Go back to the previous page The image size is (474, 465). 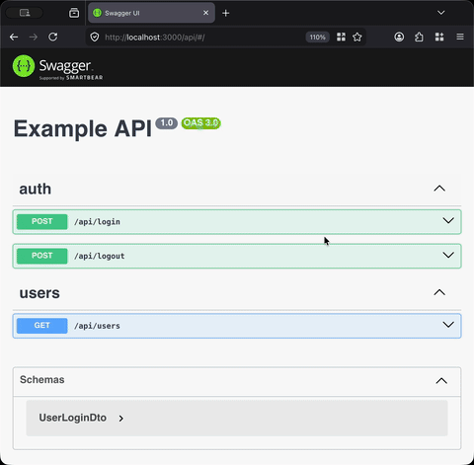pyautogui.click(x=14, y=38)
